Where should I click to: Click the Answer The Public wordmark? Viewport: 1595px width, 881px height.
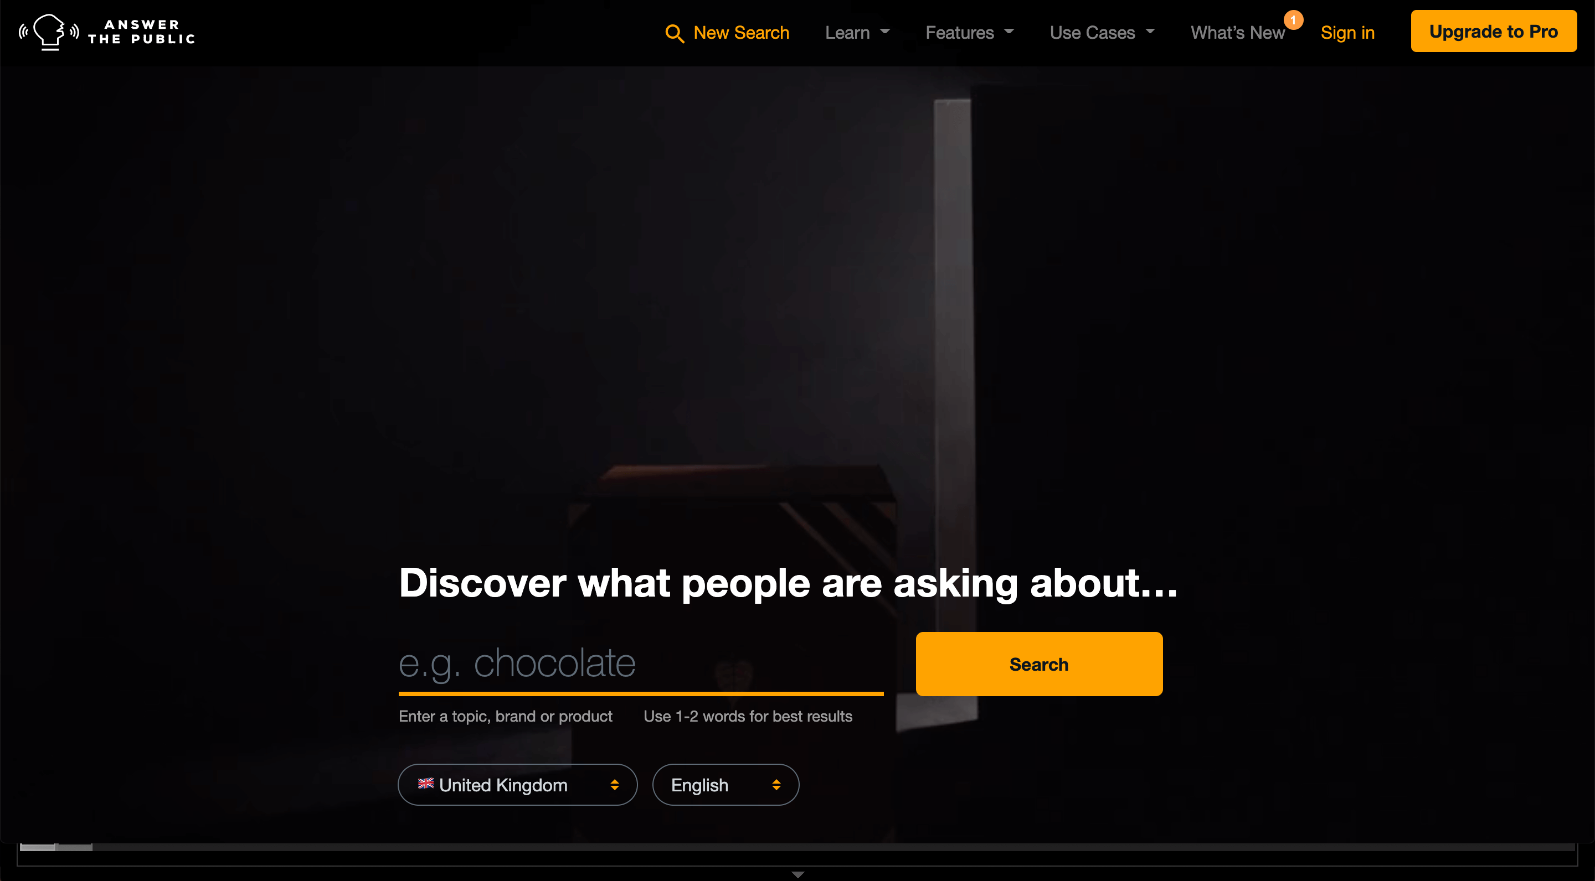point(141,32)
